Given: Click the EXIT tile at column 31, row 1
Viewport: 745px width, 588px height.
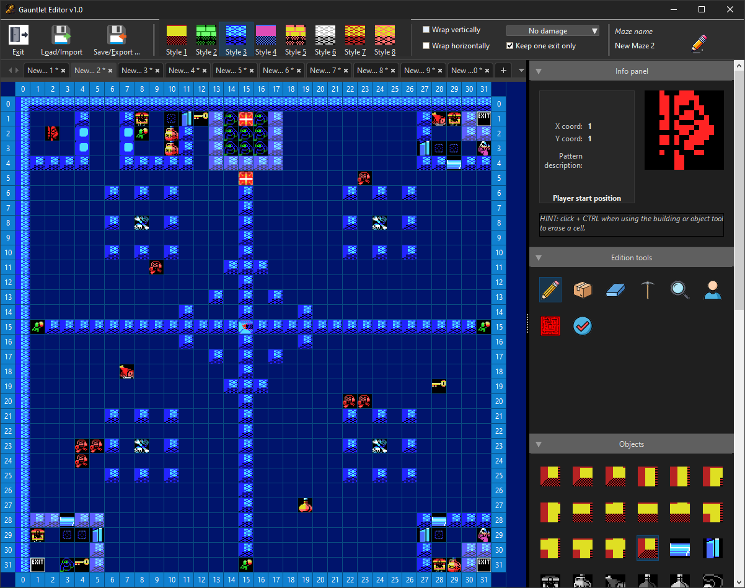Looking at the screenshot, I should pos(484,118).
